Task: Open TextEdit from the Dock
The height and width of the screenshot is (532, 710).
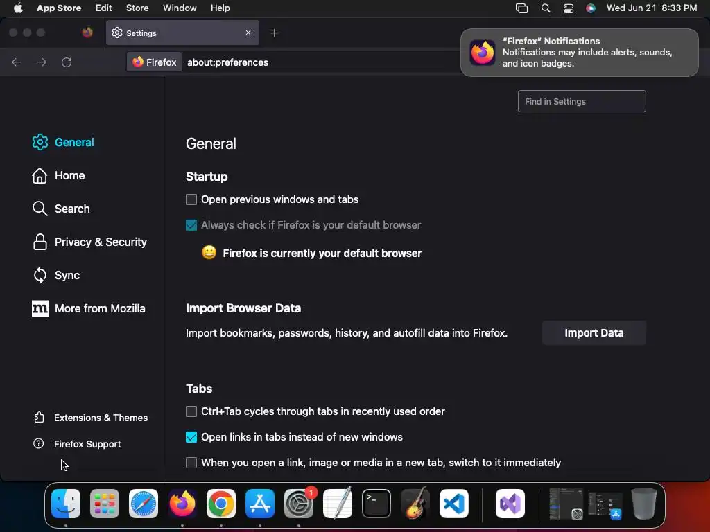Action: pos(338,503)
